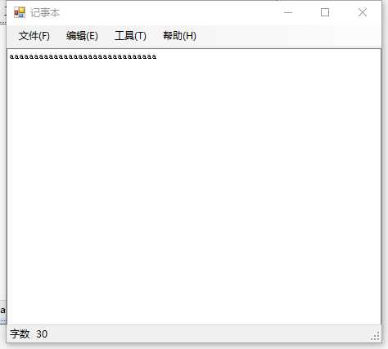Click the 记事本 window title text

click(x=45, y=12)
